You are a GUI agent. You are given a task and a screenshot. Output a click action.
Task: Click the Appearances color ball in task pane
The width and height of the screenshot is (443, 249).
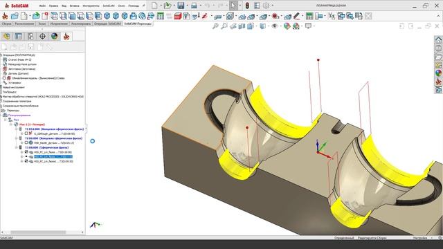pos(438,73)
